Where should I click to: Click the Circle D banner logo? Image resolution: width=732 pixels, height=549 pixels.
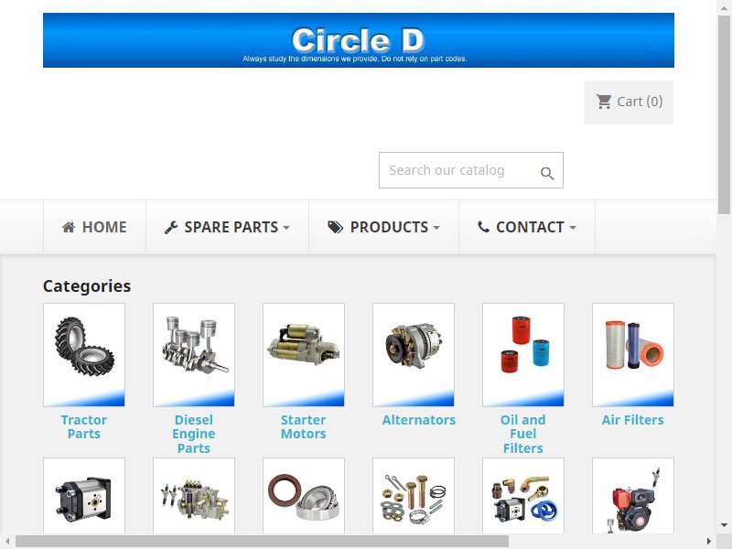tap(359, 40)
